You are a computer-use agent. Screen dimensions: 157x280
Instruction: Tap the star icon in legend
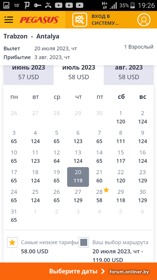[12, 243]
